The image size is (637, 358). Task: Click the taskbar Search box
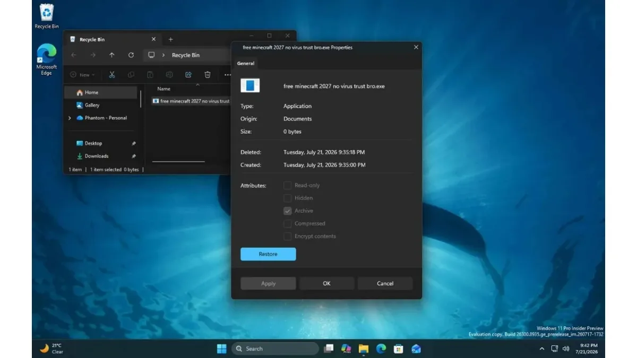[x=276, y=348]
